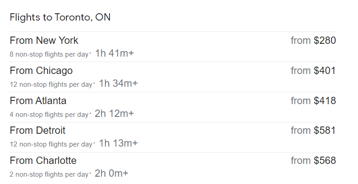358x184 pixels.
Task: Click the 2h 0m+ duration for Charlotte
Action: click(x=111, y=173)
